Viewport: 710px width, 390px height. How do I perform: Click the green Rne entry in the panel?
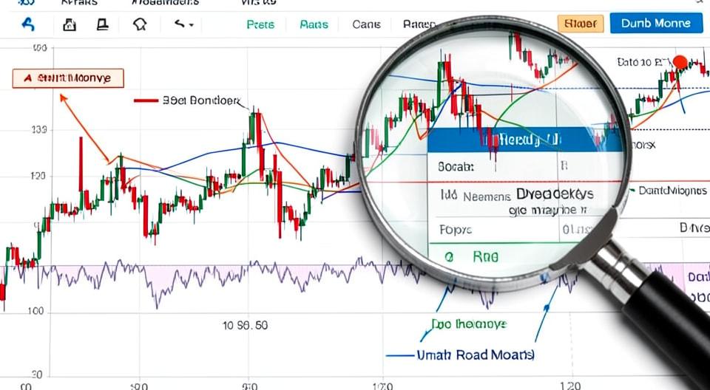[472, 258]
